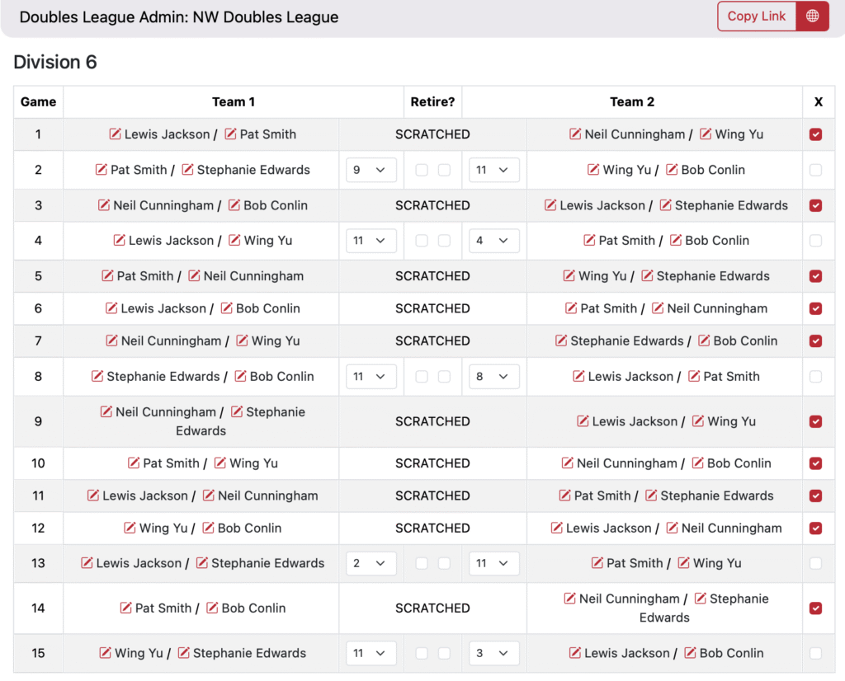Tick second retire checkbox in game 13
This screenshot has height=681, width=845.
[x=444, y=563]
